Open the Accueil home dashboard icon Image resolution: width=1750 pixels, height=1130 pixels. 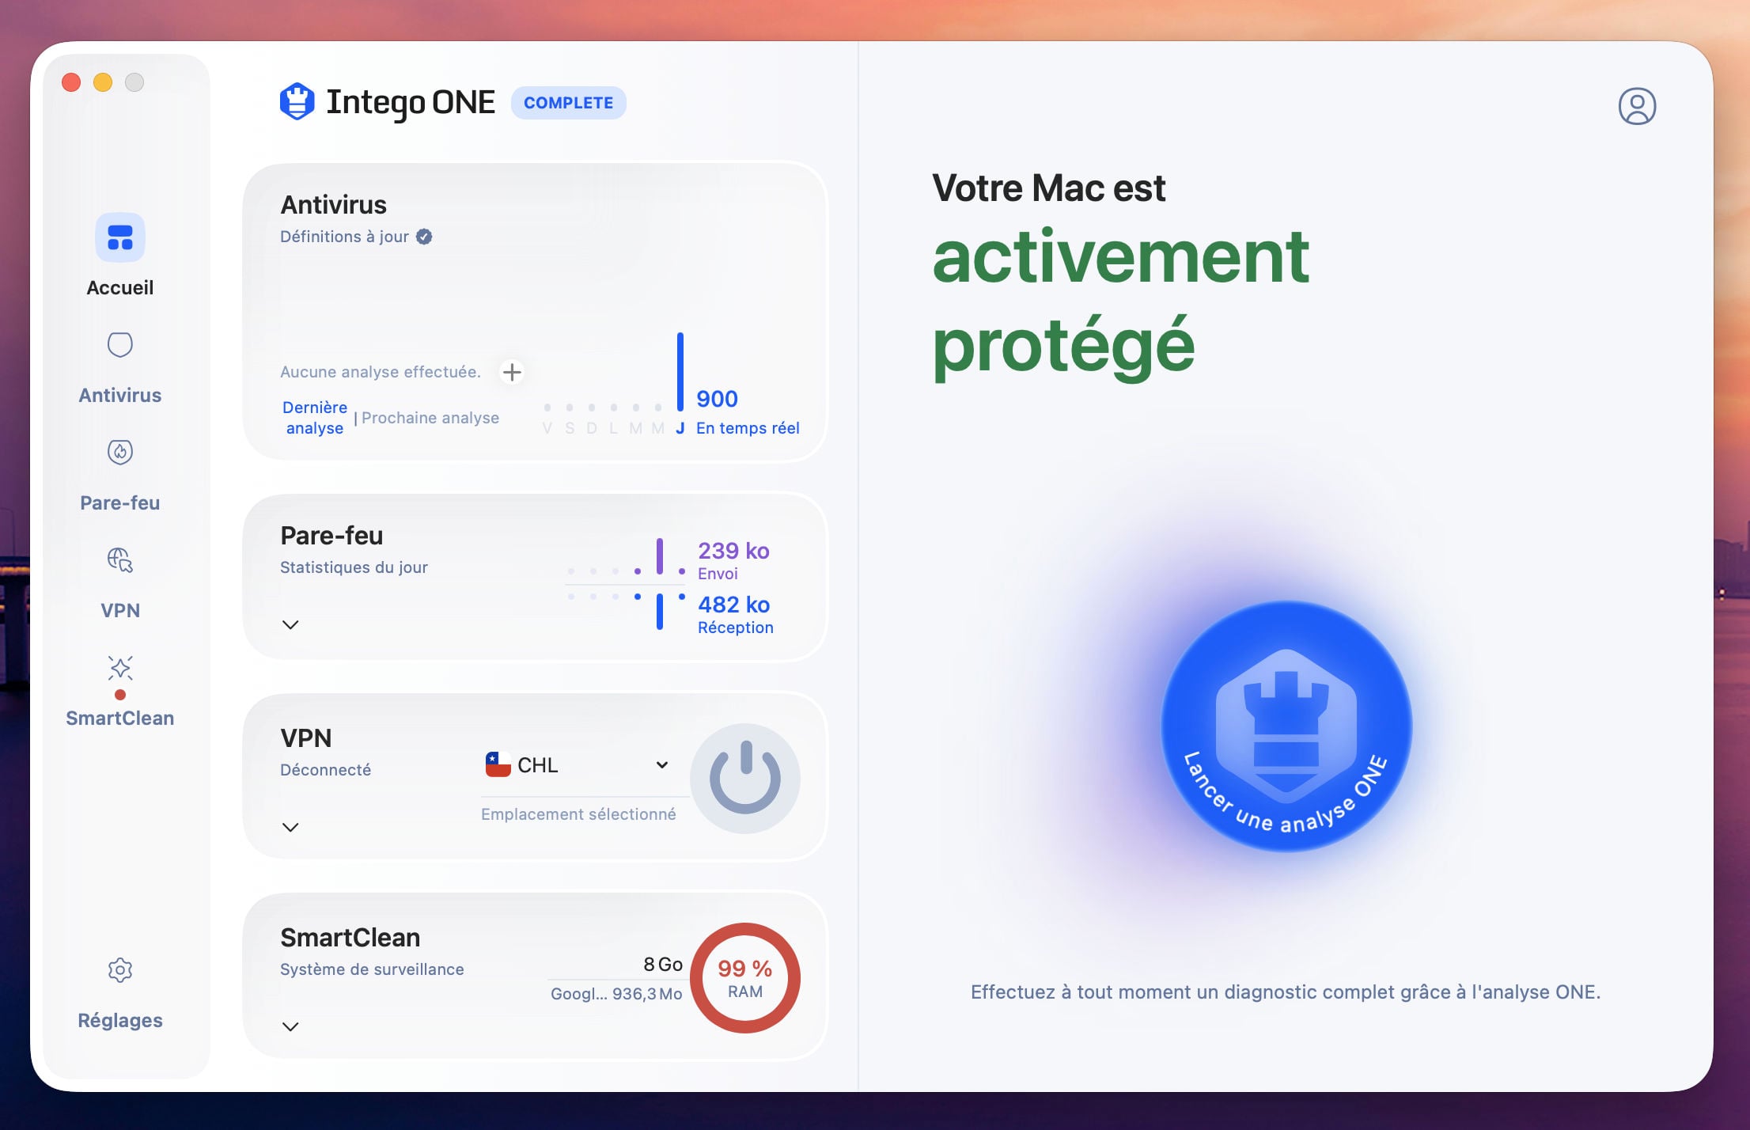120,237
